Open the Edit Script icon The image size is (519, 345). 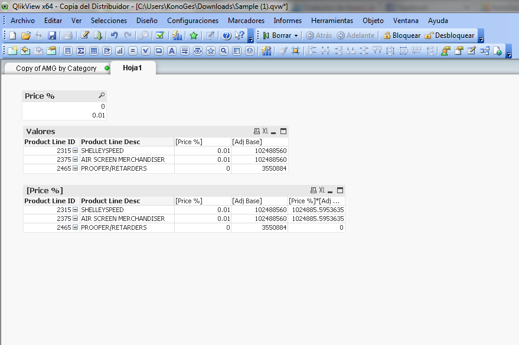pyautogui.click(x=85, y=35)
